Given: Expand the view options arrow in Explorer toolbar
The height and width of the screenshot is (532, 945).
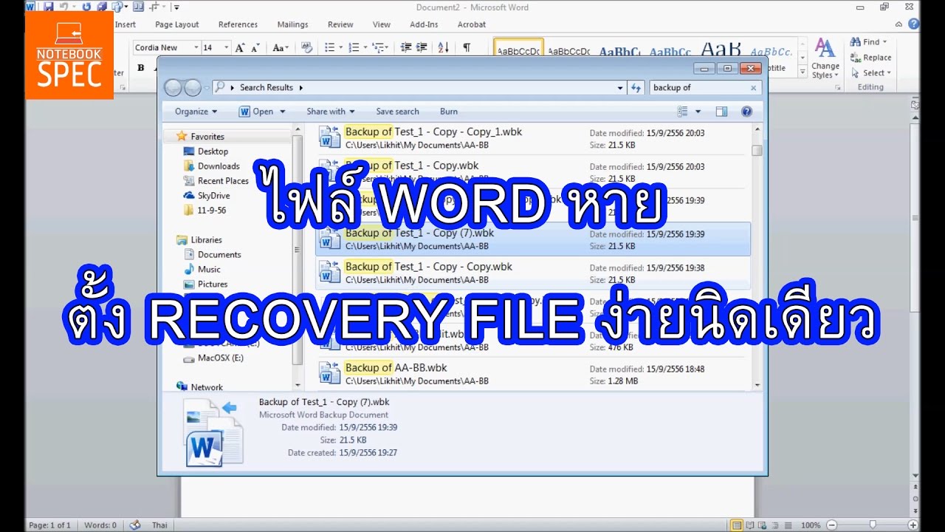Looking at the screenshot, I should (698, 112).
